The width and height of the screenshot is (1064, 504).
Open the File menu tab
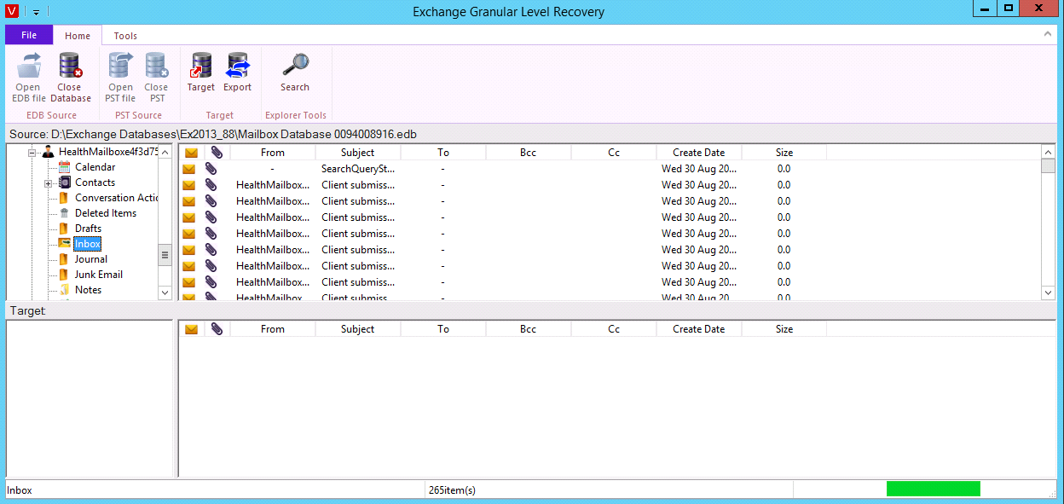pyautogui.click(x=29, y=35)
